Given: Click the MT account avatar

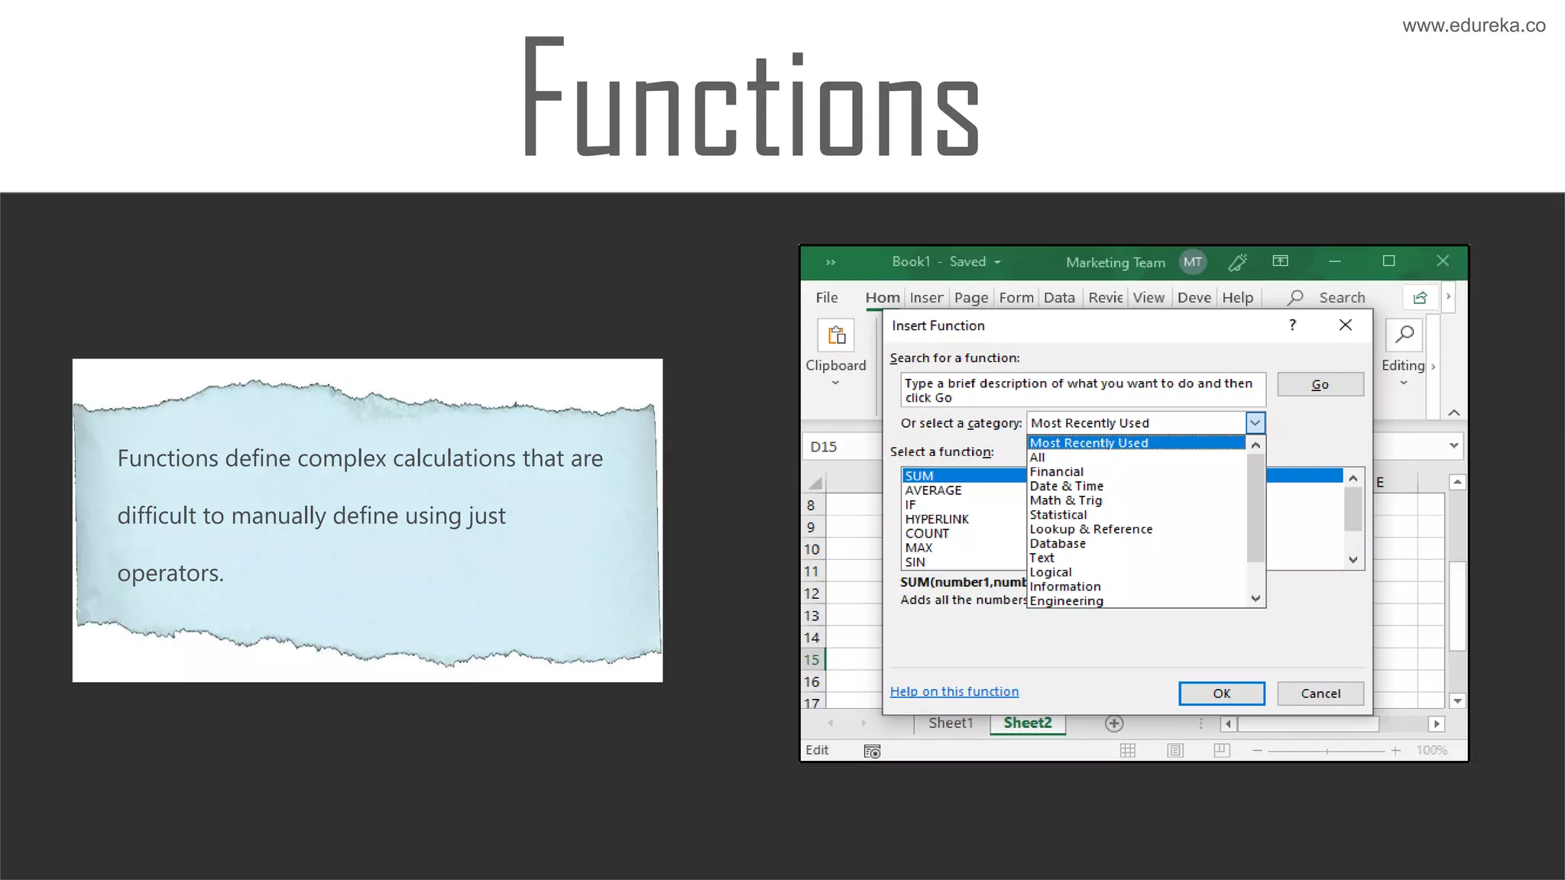Looking at the screenshot, I should (x=1193, y=262).
